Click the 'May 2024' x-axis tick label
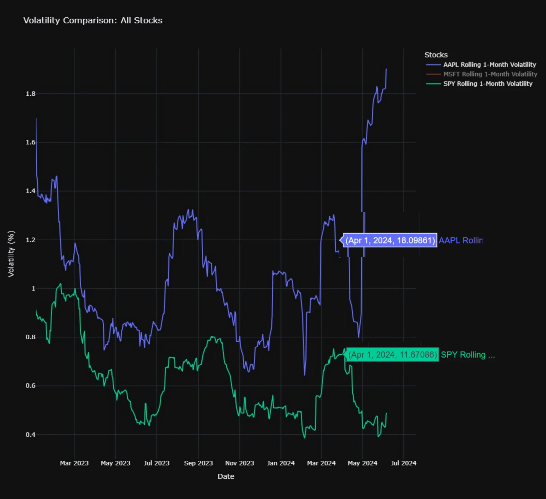Viewport: 546px width, 499px height. tap(362, 463)
